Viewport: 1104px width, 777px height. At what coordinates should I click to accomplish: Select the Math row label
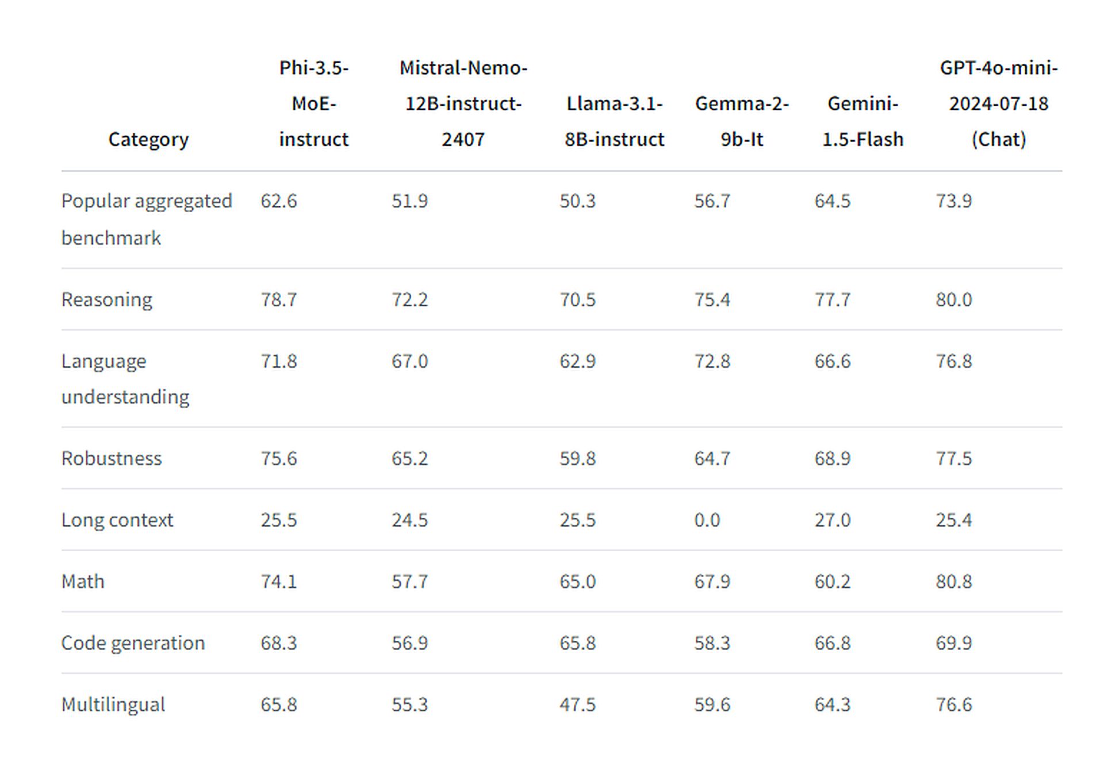pos(83,581)
